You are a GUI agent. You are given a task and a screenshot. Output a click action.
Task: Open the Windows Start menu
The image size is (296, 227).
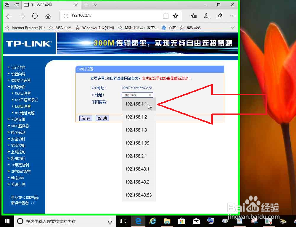pos(7,221)
